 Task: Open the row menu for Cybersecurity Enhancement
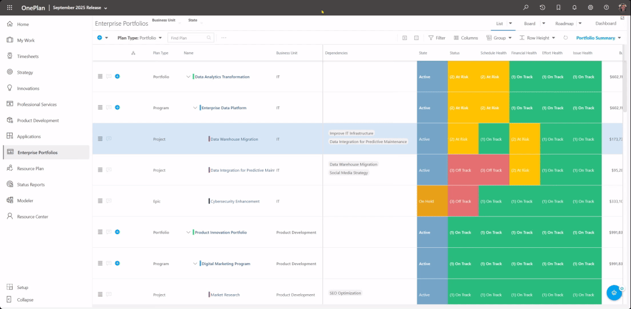(x=100, y=201)
